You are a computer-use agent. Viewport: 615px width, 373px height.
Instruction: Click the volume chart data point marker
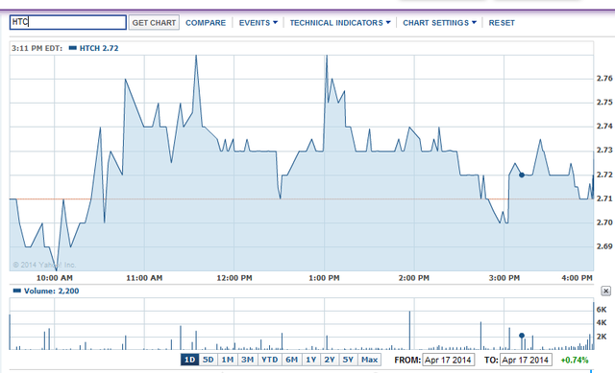click(522, 336)
